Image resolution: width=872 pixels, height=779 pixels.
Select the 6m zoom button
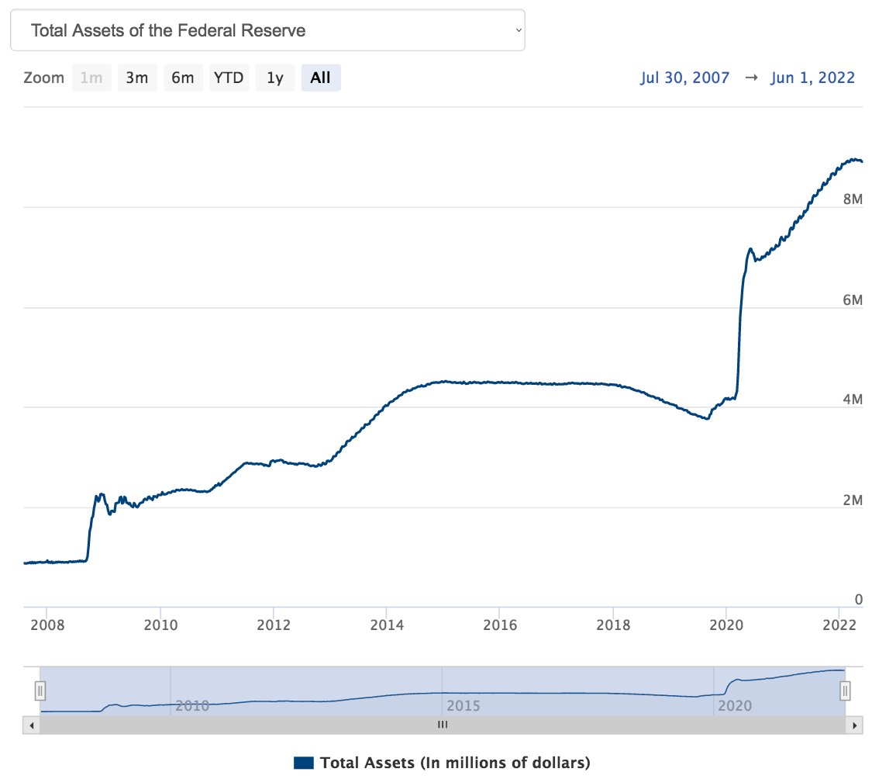pos(183,78)
